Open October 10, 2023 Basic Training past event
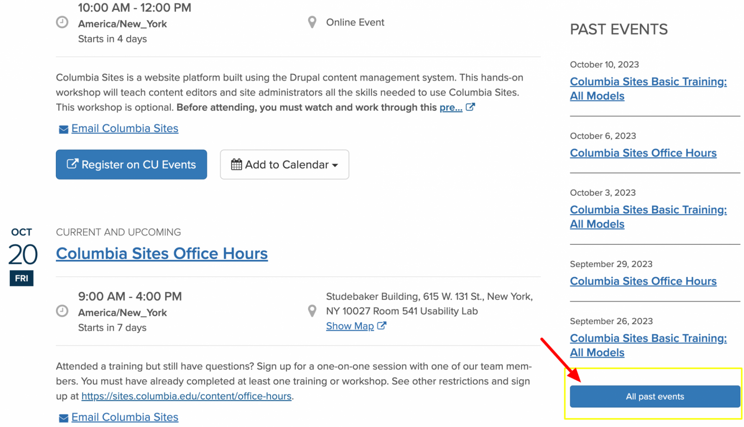Screen dimensions: 744x427 648,89
